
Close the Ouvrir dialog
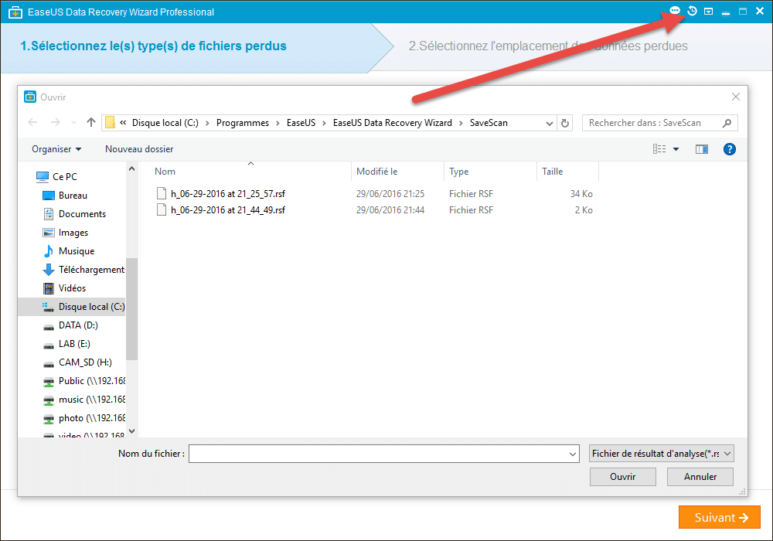(736, 97)
